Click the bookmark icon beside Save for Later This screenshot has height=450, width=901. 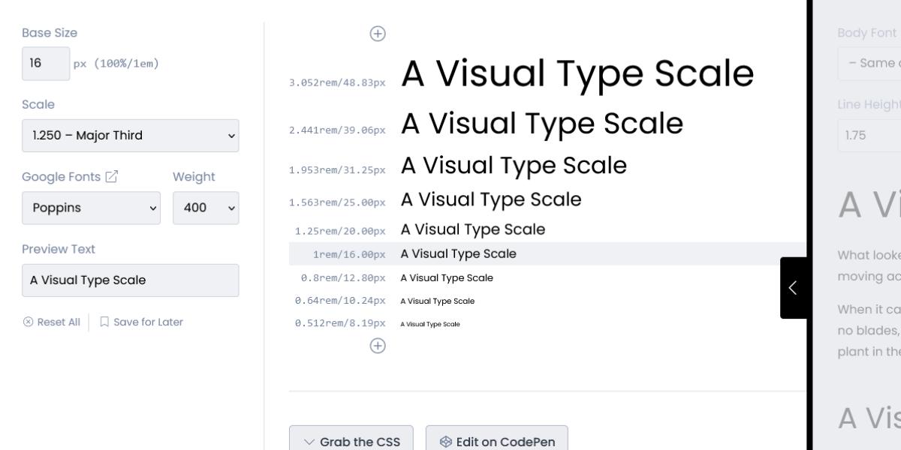[x=104, y=322]
